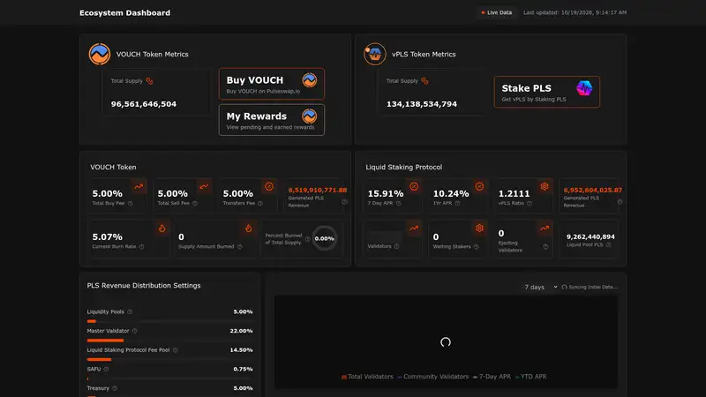Toggle Total Validators legend entry
The height and width of the screenshot is (397, 706).
367,377
